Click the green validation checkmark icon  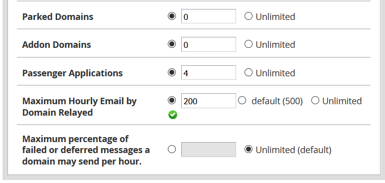173,115
